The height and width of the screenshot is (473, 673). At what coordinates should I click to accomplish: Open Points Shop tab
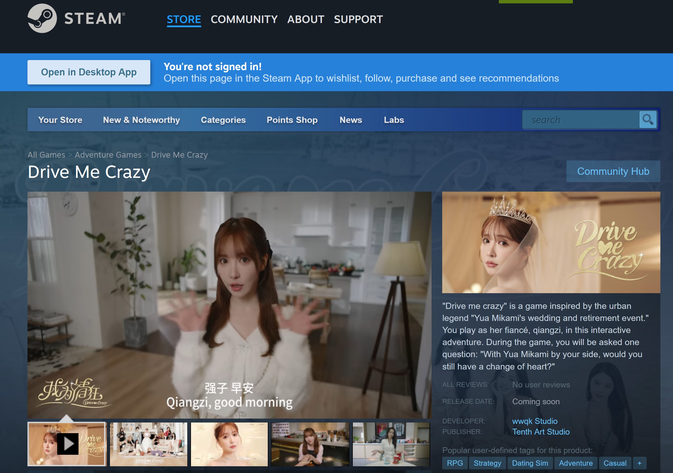coord(292,120)
